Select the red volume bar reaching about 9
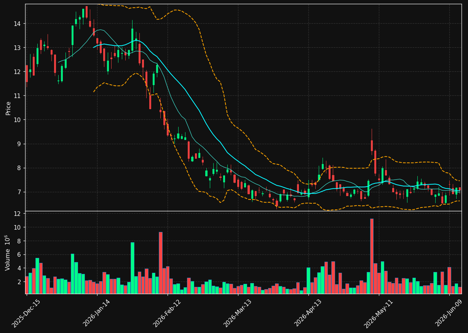The image size is (468, 333). (x=161, y=263)
